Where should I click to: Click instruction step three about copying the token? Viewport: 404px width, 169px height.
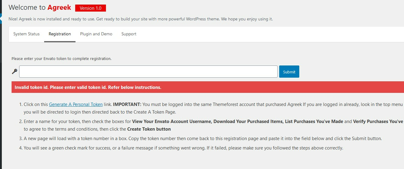tap(203, 138)
